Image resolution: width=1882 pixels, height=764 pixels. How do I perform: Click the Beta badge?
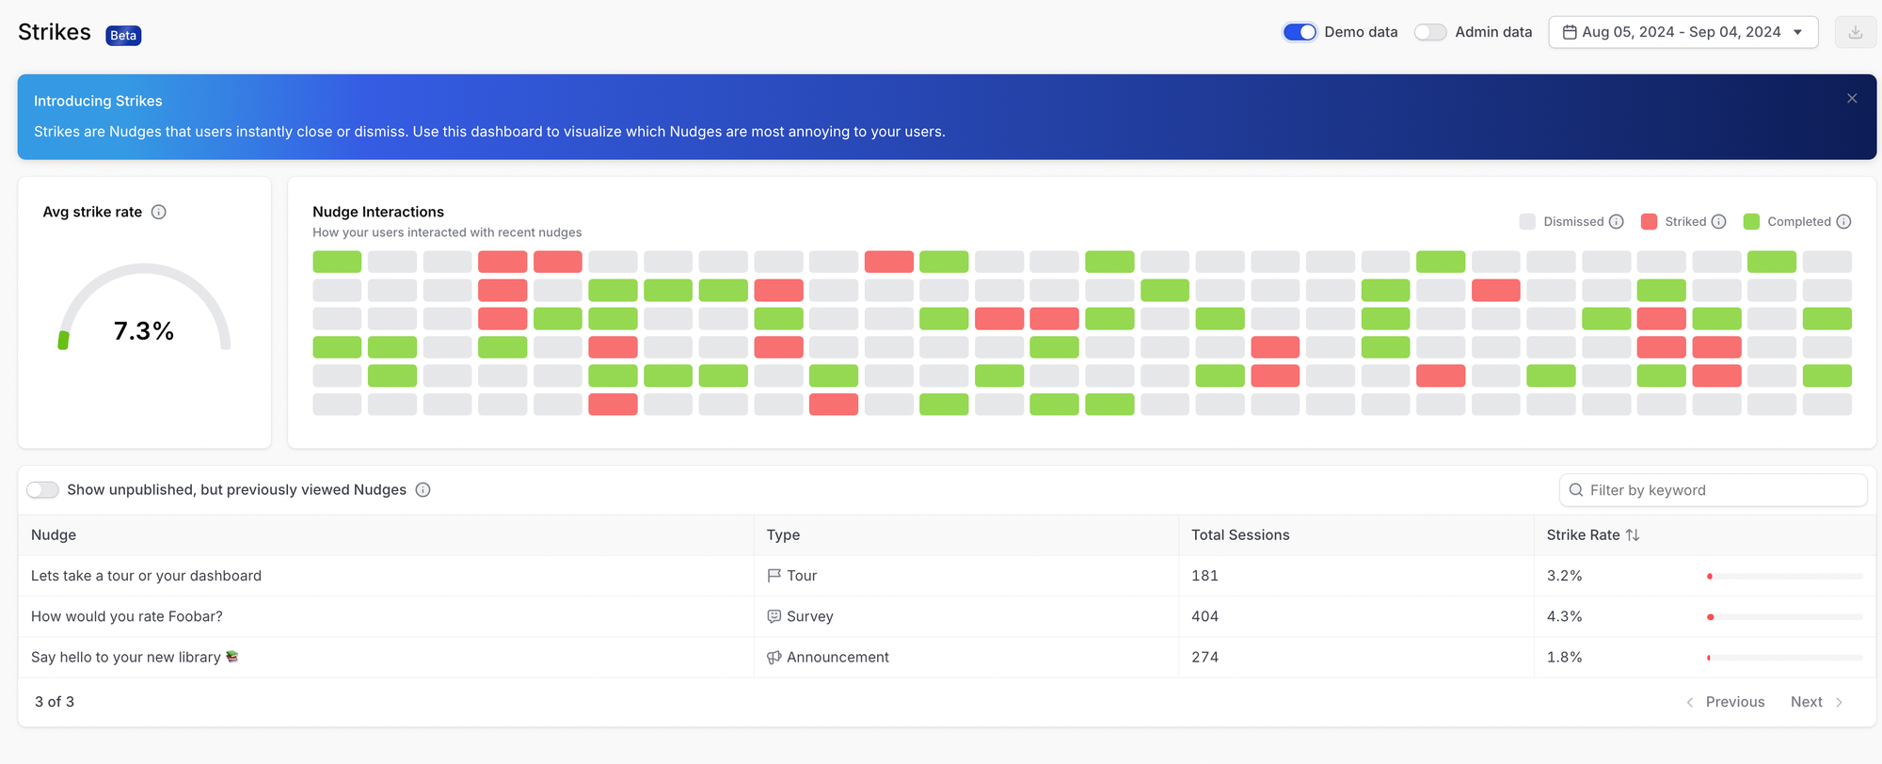pos(123,36)
